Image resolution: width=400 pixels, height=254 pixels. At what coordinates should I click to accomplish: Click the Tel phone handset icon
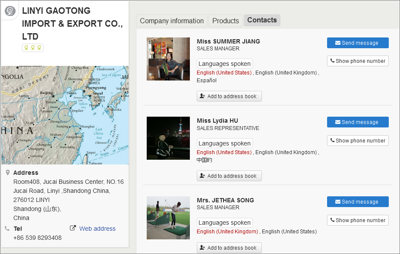(x=7, y=228)
